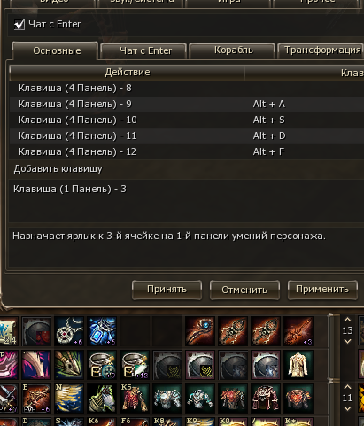Select the silver necklace with red gem
364x426 pixels.
point(69,331)
